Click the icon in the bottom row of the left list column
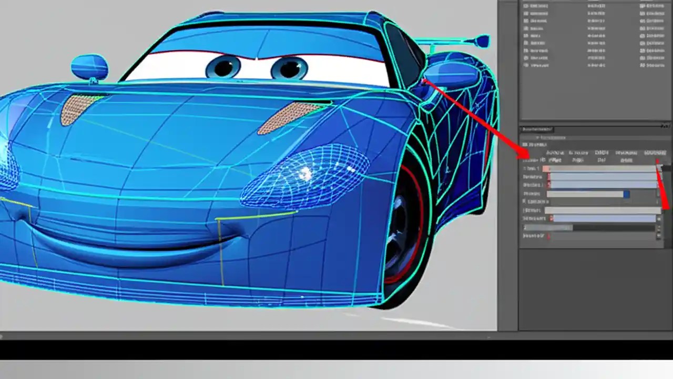This screenshot has height=379, width=673. click(x=526, y=65)
